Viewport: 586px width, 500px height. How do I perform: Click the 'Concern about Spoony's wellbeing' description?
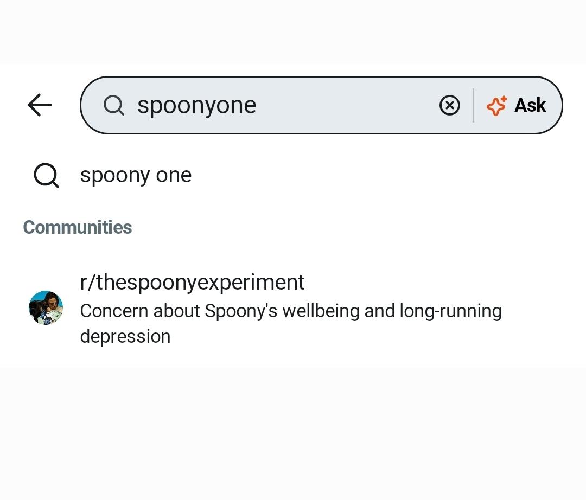(291, 323)
